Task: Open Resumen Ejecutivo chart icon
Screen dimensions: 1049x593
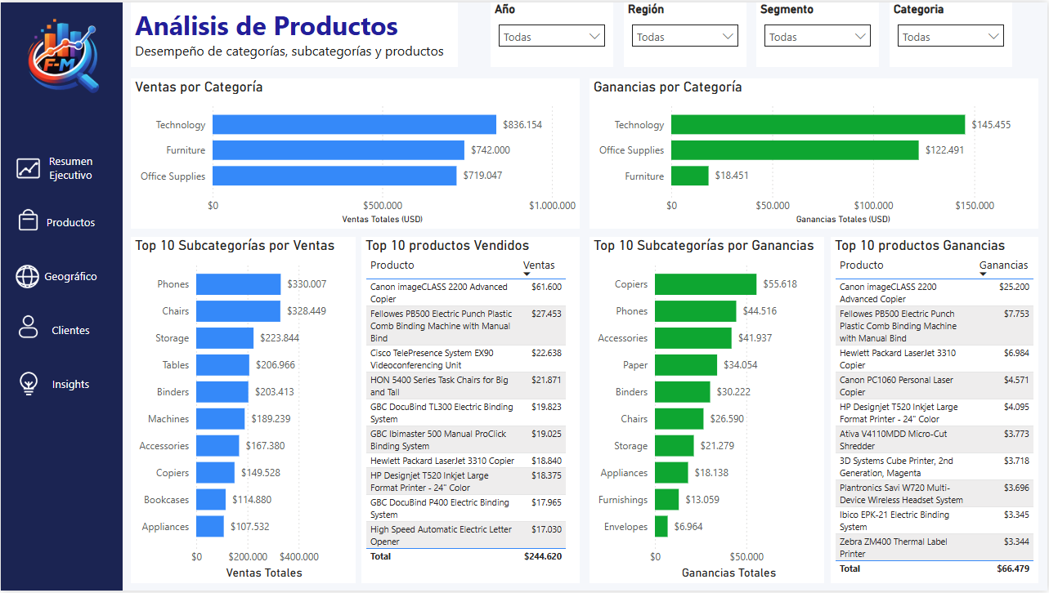Action: (29, 168)
